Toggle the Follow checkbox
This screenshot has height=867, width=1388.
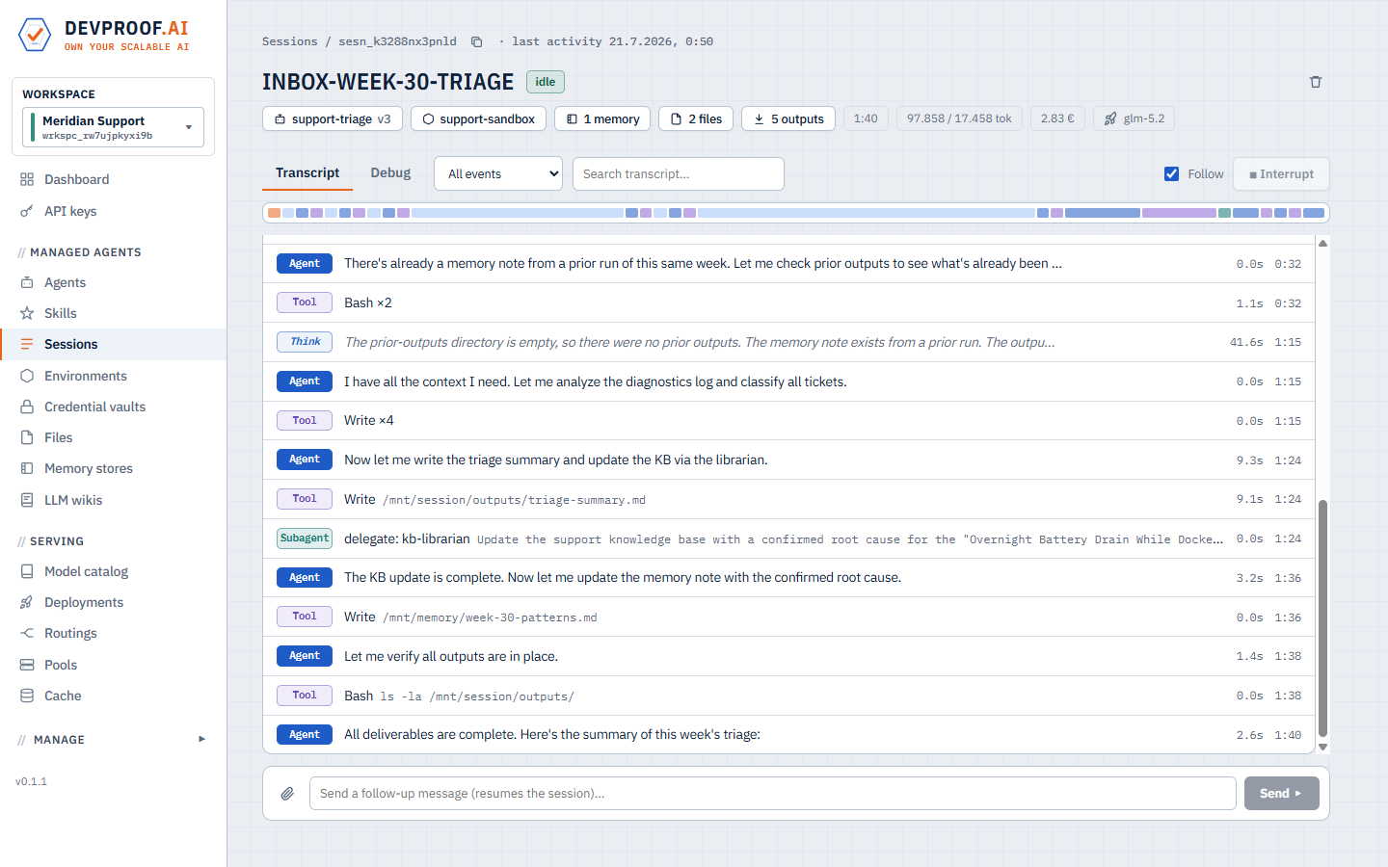pos(1171,174)
